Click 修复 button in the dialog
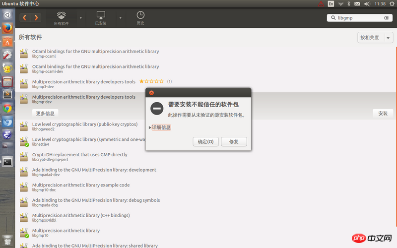397x248 pixels. click(x=234, y=142)
